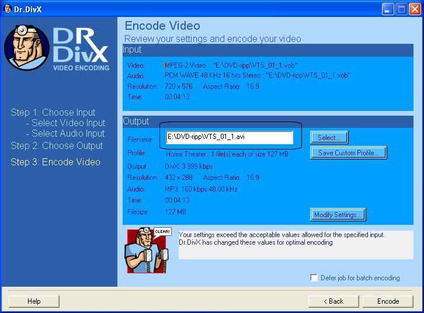
Task: Click input resolution 720 x 576 value
Action: [x=179, y=86]
